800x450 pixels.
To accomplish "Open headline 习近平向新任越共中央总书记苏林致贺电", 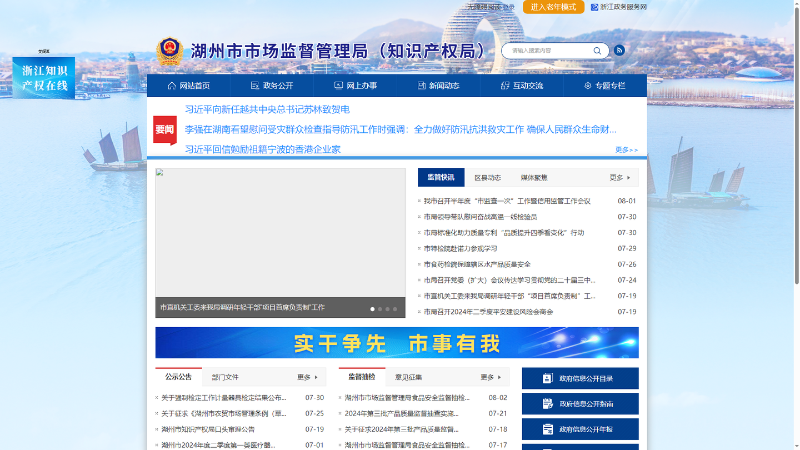I will [x=267, y=109].
